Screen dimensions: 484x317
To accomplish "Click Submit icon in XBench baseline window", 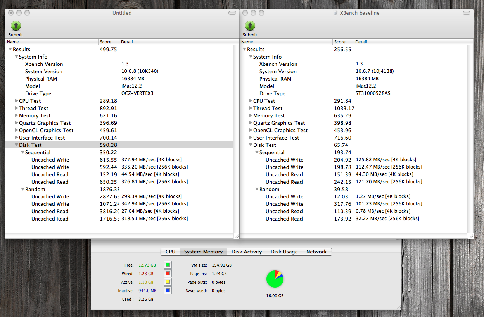I will [x=250, y=26].
